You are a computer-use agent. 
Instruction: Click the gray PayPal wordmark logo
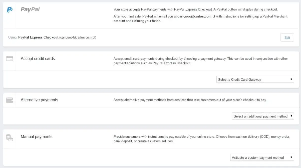30,9
